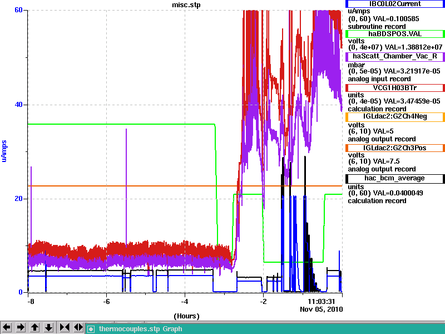Click the up arrow button
Screen dimensions: 445x334
[34, 327]
